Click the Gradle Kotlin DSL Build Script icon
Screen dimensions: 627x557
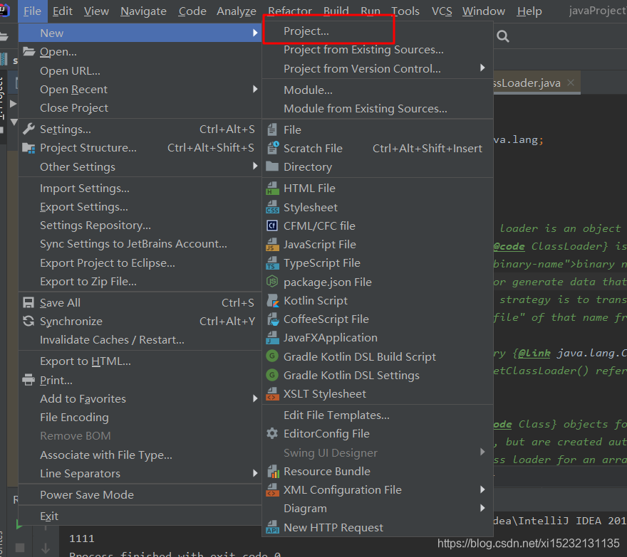pos(272,356)
